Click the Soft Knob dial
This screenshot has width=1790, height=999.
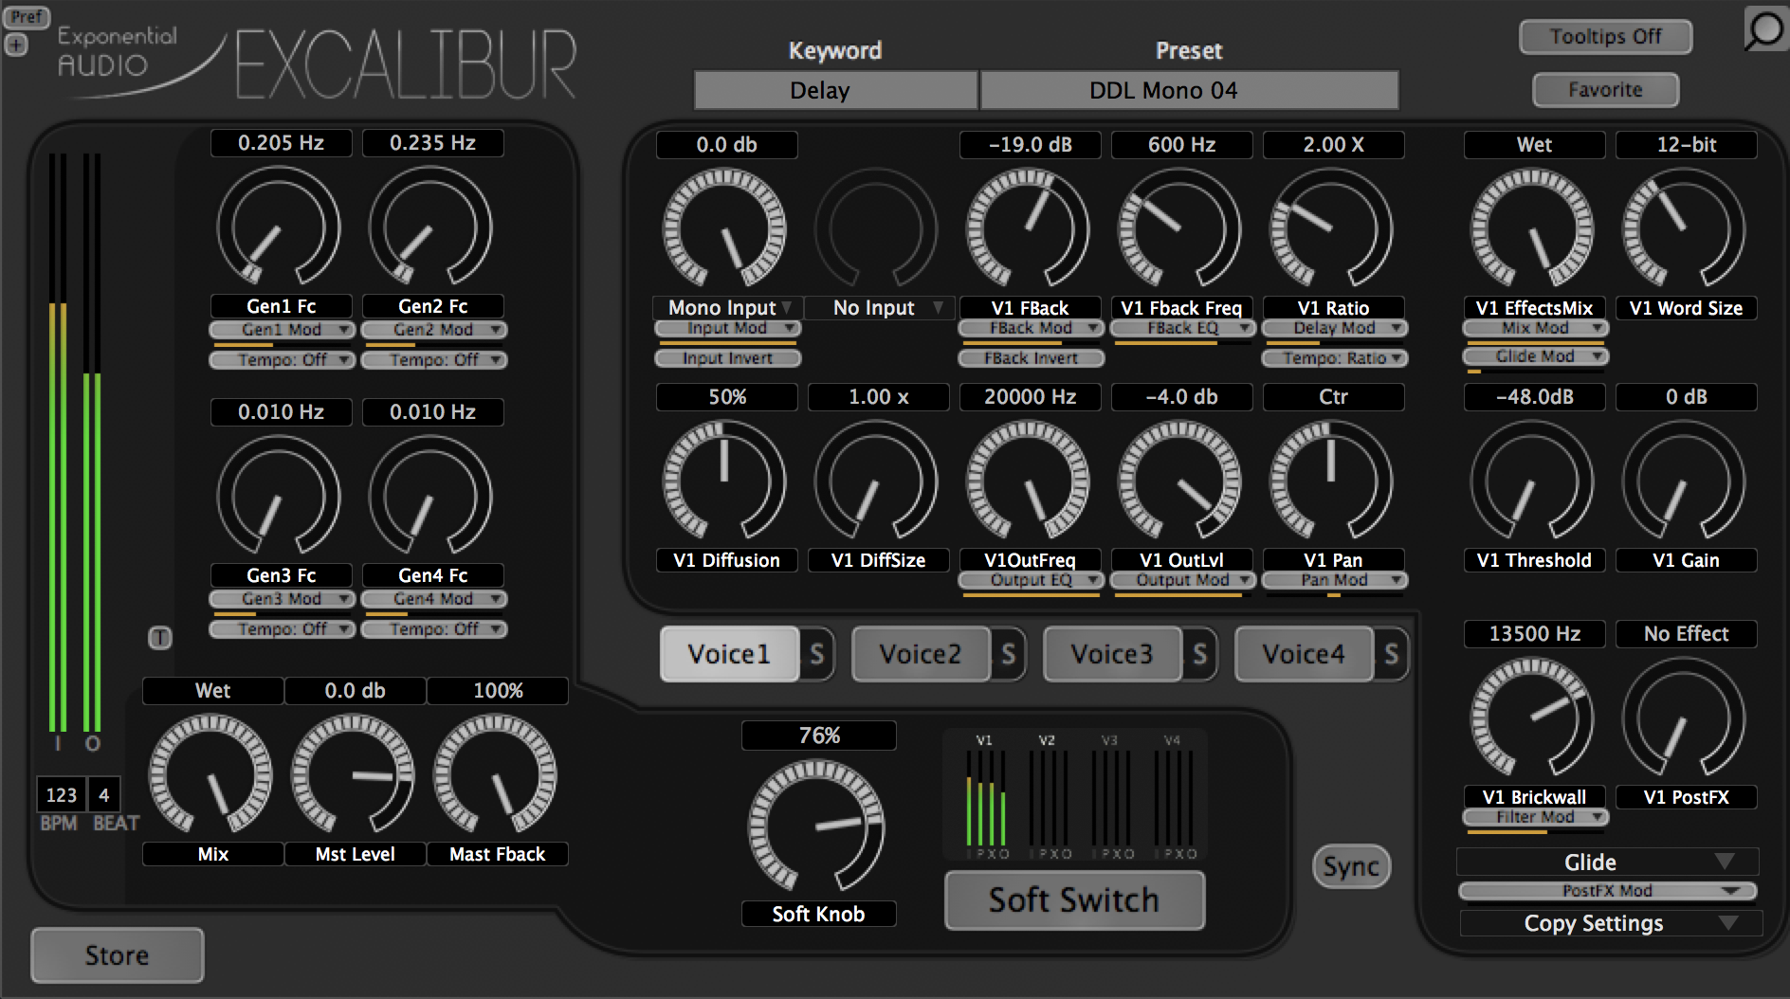pos(816,825)
